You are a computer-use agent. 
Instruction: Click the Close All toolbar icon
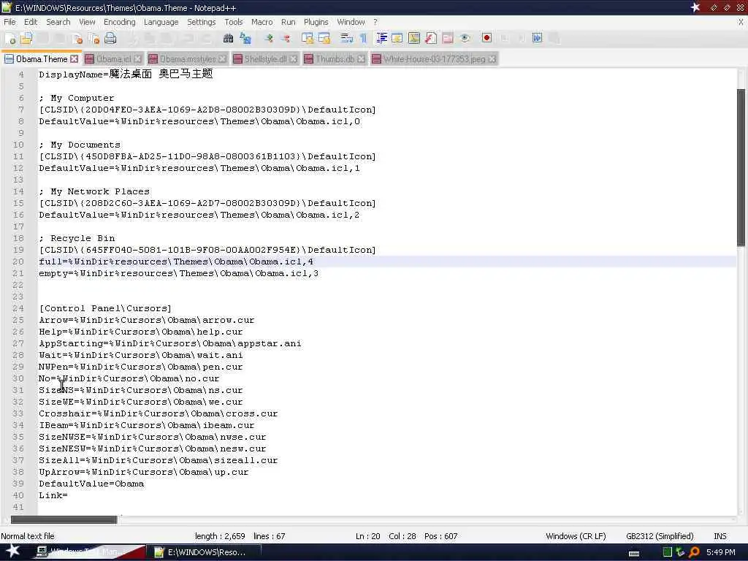click(x=94, y=39)
